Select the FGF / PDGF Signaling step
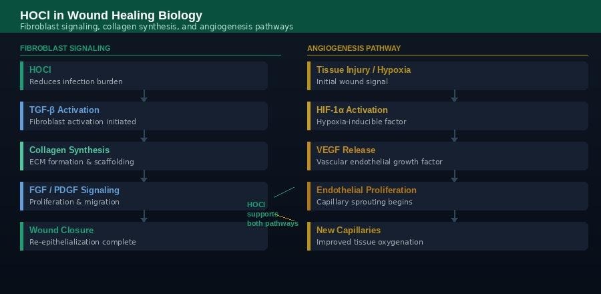This screenshot has height=294, width=601. [144, 196]
